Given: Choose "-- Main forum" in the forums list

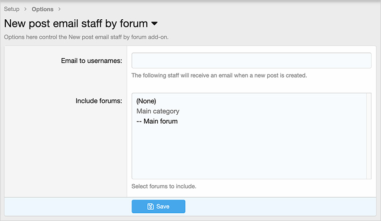Looking at the screenshot, I should (157, 121).
